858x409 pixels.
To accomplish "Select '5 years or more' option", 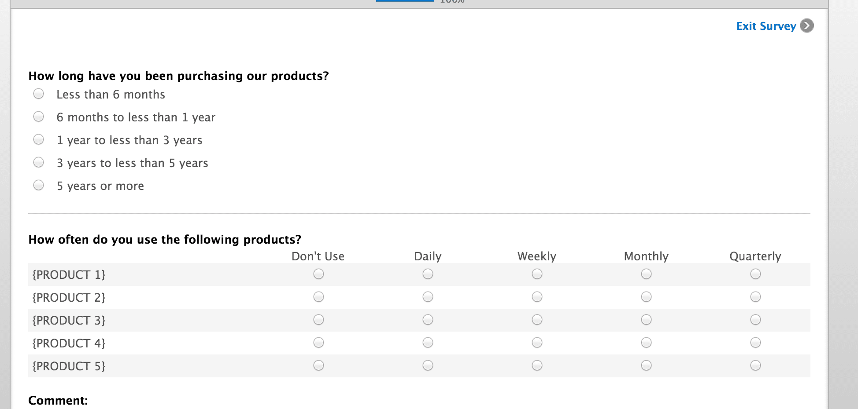I will point(39,185).
